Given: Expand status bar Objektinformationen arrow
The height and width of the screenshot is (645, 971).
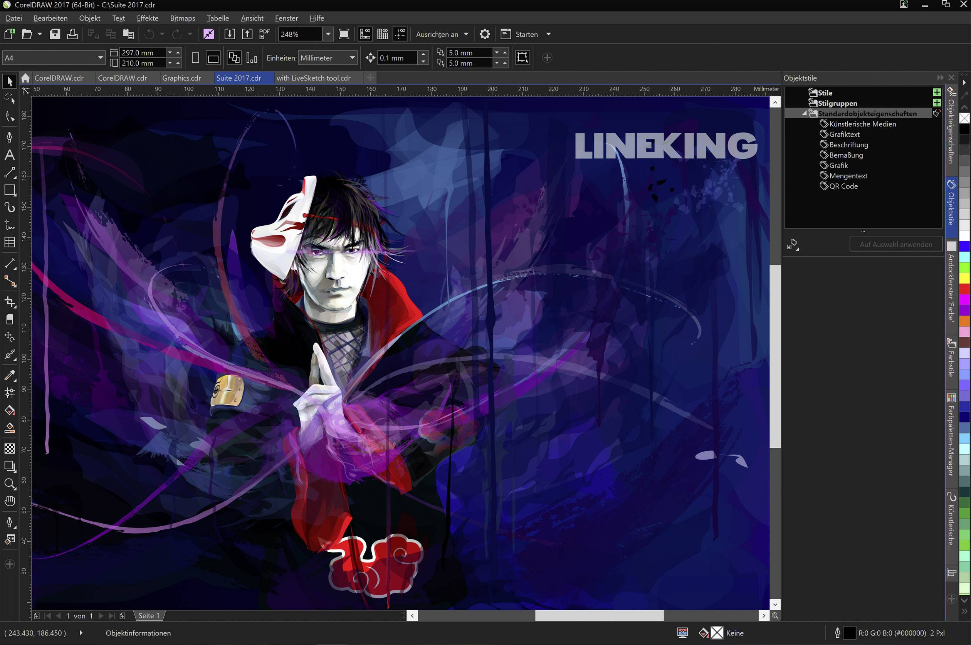Looking at the screenshot, I should click(81, 633).
